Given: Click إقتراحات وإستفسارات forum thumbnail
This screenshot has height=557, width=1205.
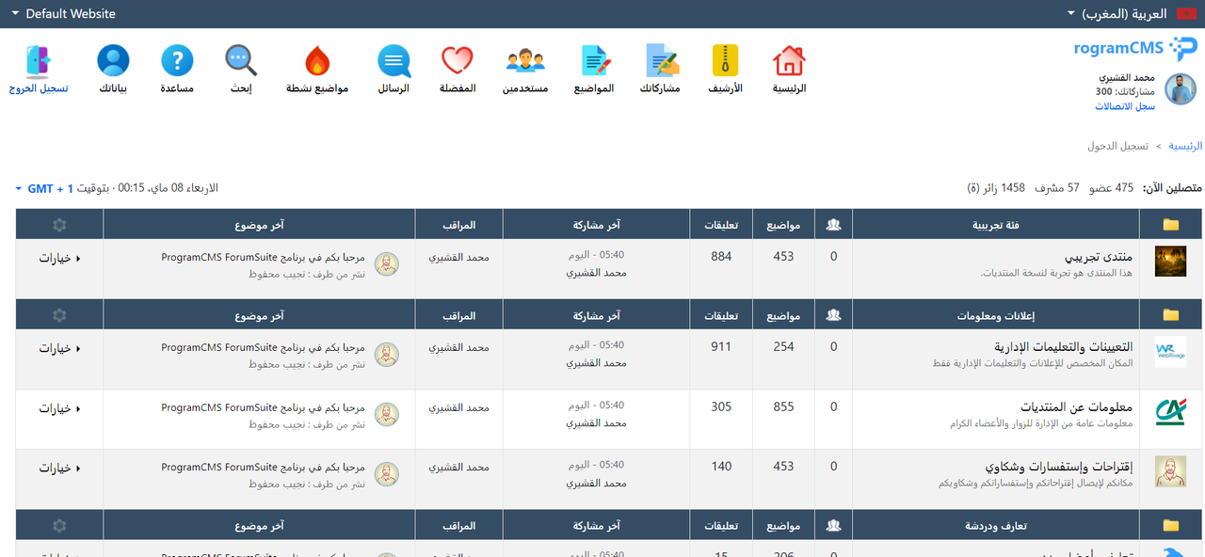Looking at the screenshot, I should tap(1171, 471).
